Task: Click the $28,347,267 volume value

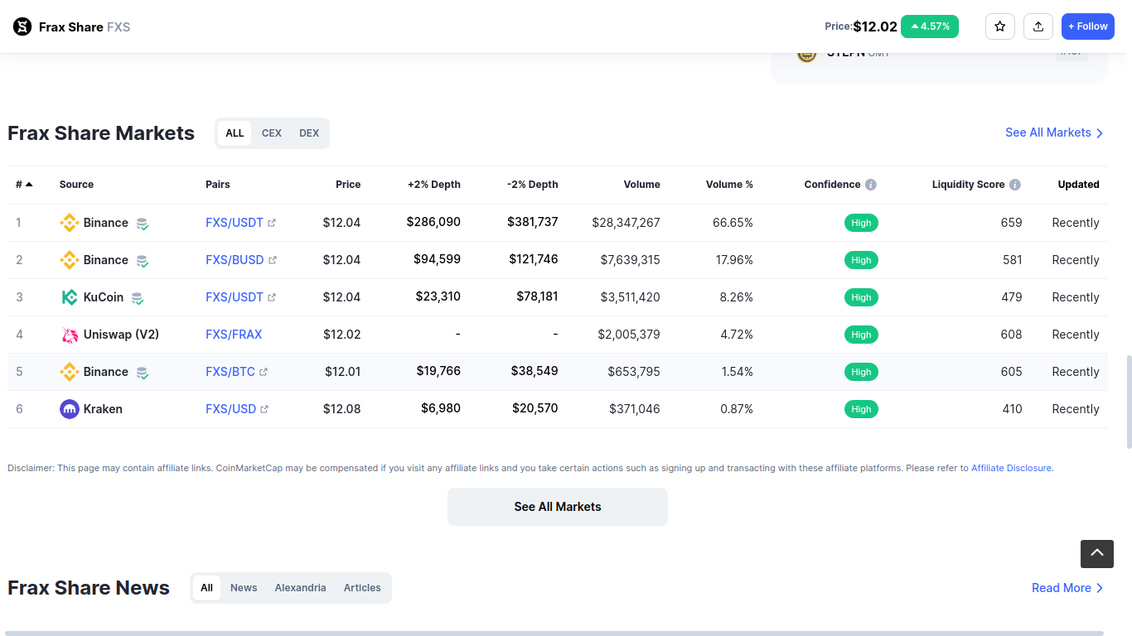Action: pos(626,223)
